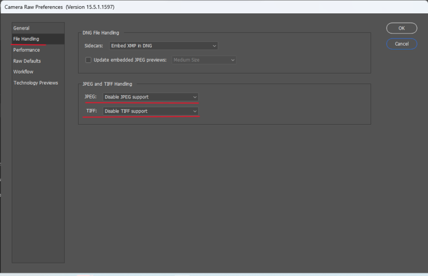Go to Raw Defaults preferences
The height and width of the screenshot is (276, 428).
coord(27,61)
